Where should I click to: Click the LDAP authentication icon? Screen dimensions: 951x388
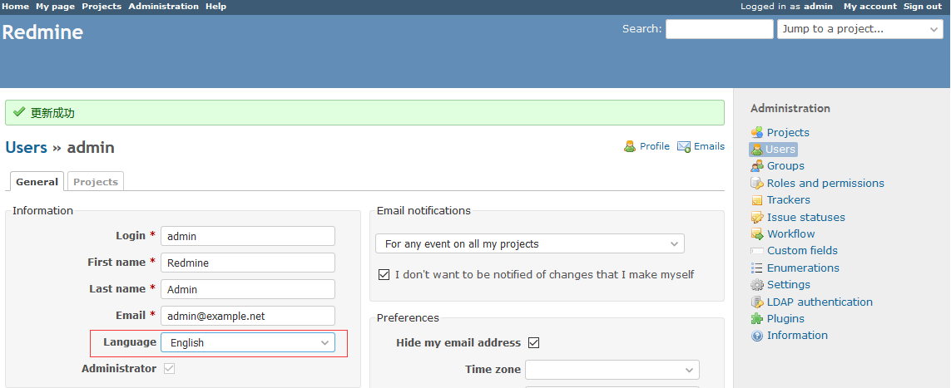[x=756, y=302]
